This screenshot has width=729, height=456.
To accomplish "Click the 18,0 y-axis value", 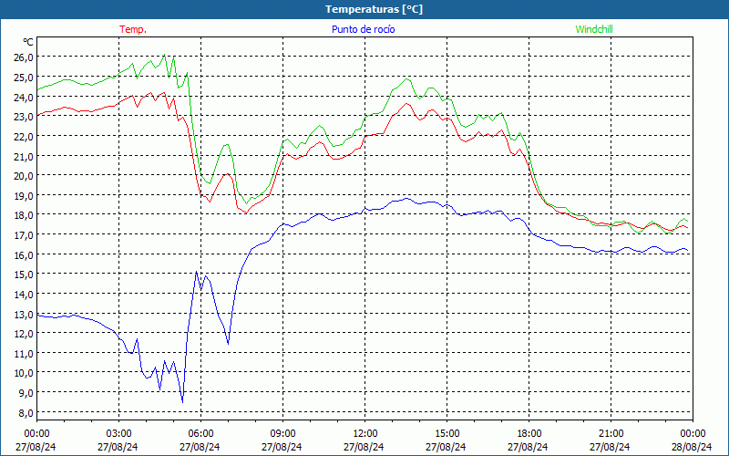I will tap(25, 215).
